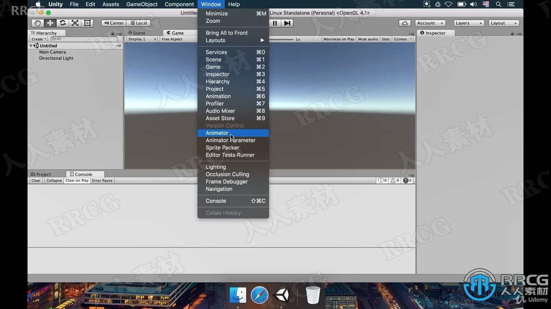Open the Account dropdown

(x=430, y=23)
